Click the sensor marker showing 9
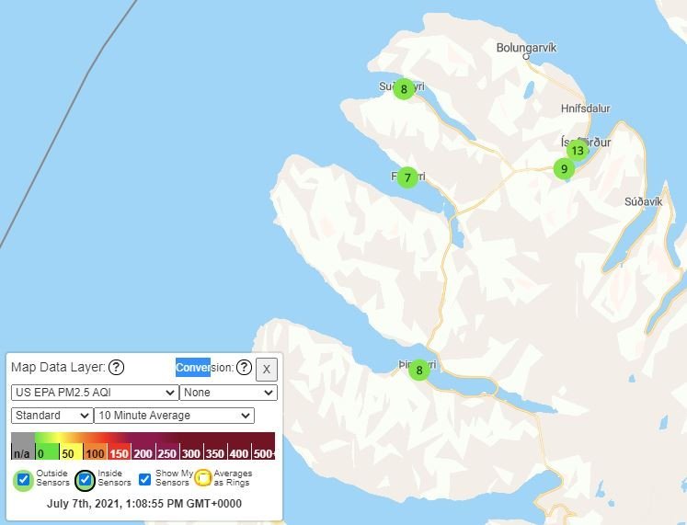The width and height of the screenshot is (687, 525). point(564,168)
